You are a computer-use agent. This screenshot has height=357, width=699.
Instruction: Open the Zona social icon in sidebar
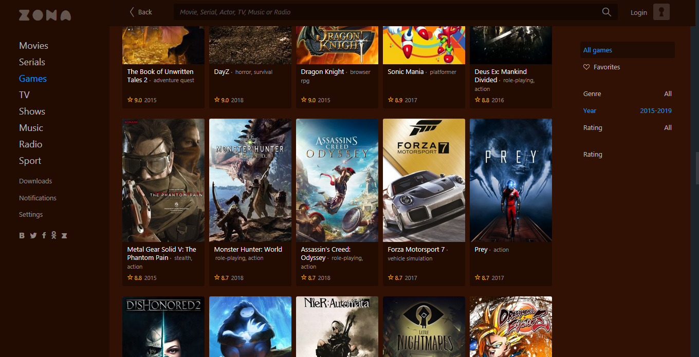point(64,235)
